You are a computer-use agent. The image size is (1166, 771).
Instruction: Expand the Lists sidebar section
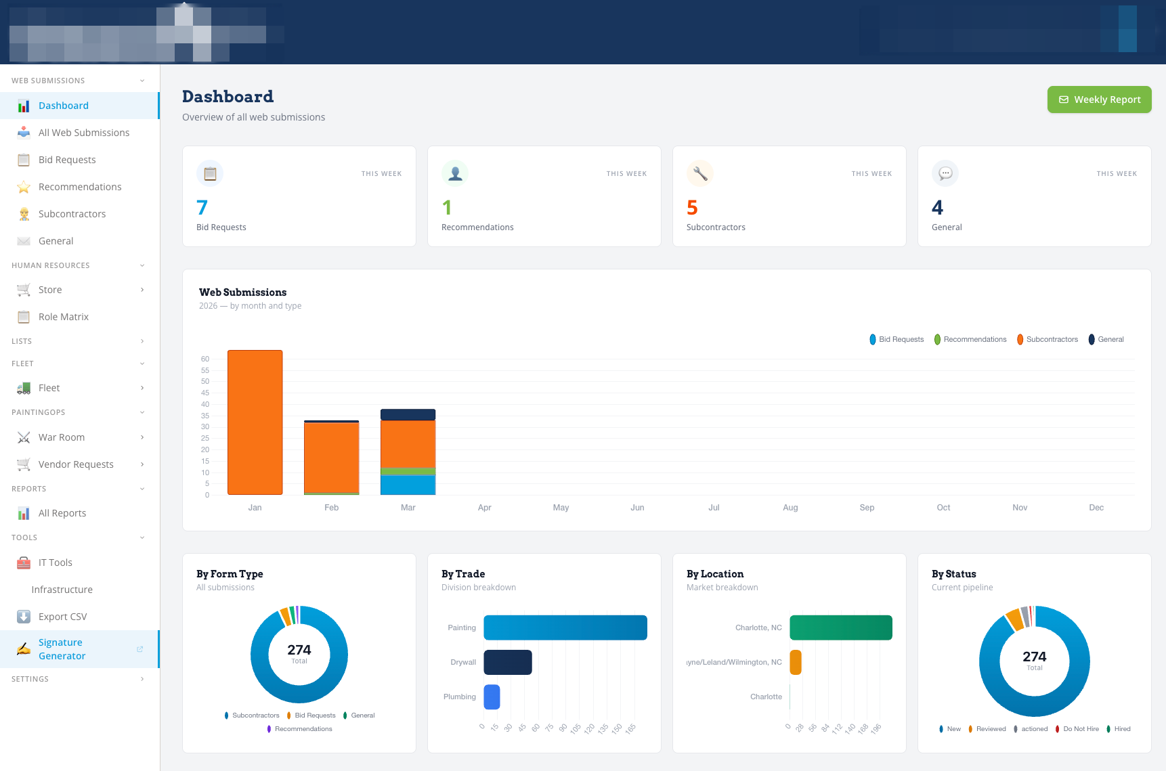tap(142, 341)
